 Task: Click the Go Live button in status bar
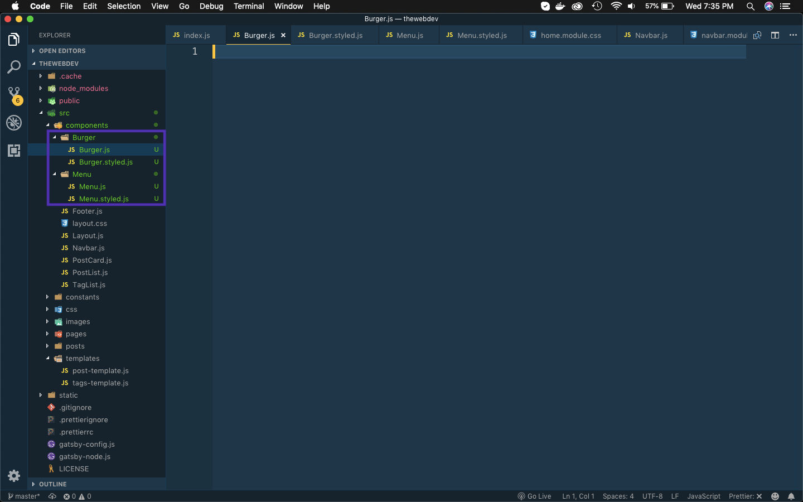click(x=534, y=496)
